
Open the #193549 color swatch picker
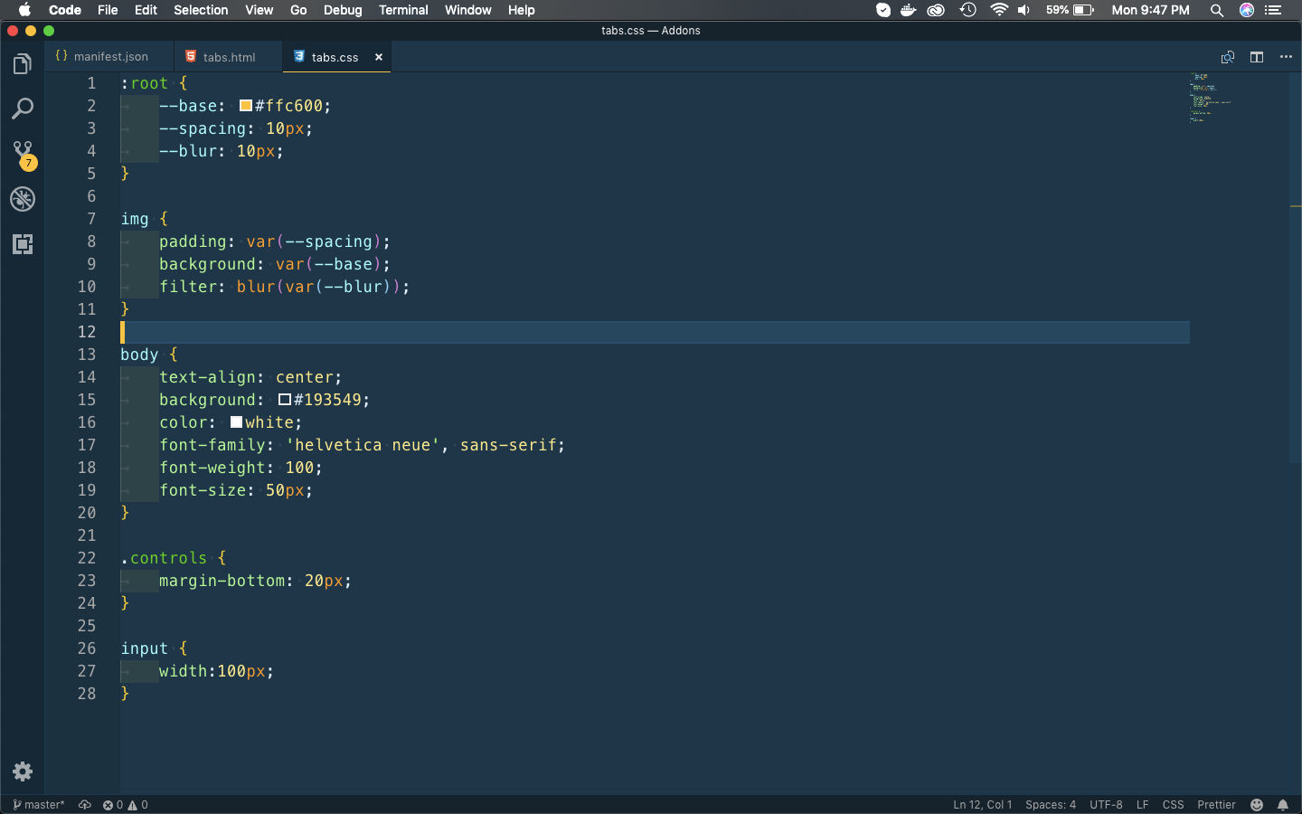coord(285,400)
